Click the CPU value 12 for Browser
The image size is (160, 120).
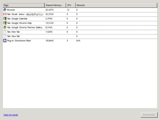coord(68,10)
